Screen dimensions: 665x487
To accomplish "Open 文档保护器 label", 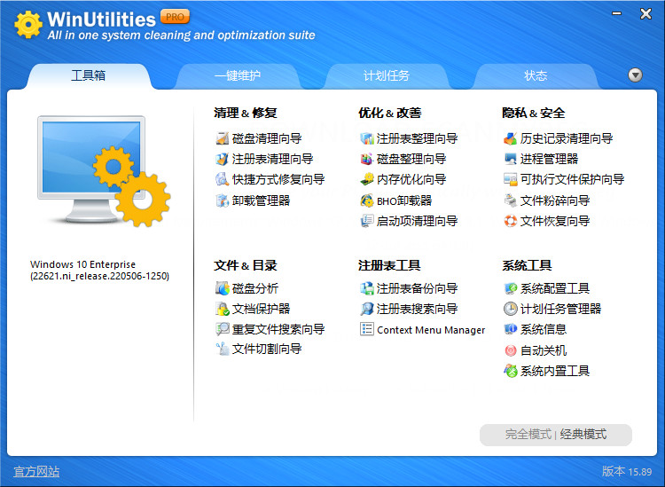I will [261, 309].
